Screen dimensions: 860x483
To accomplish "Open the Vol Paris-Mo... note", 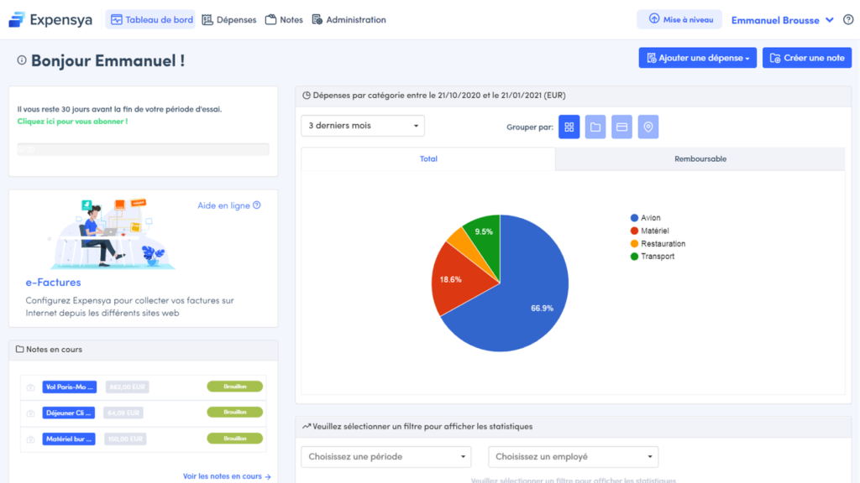I will pyautogui.click(x=70, y=387).
